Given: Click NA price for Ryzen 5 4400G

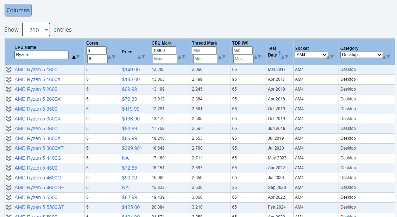Looking at the screenshot, I should coord(125,158).
